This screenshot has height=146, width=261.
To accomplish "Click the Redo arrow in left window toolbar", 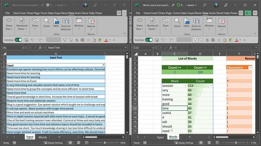I will click(40, 40).
